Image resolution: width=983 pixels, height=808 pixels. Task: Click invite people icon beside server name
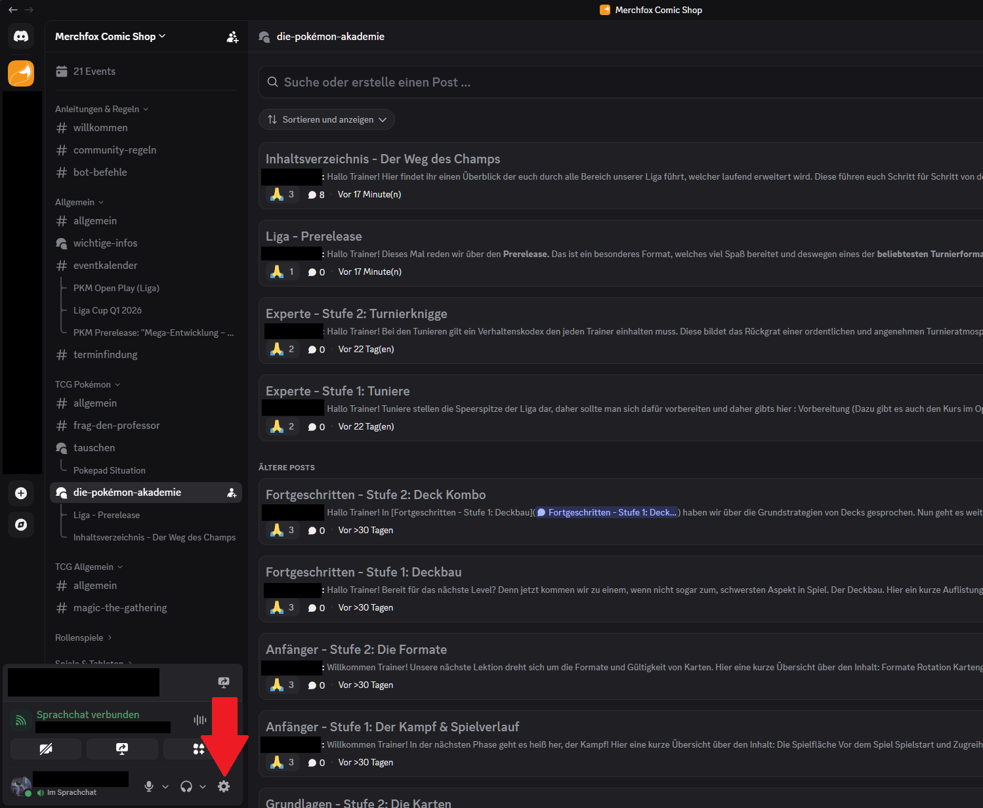(x=232, y=37)
